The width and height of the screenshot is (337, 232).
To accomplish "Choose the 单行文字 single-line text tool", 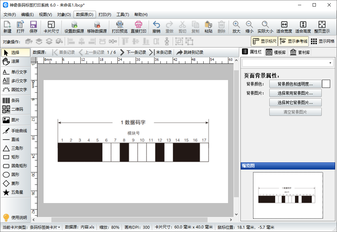I will point(16,72).
